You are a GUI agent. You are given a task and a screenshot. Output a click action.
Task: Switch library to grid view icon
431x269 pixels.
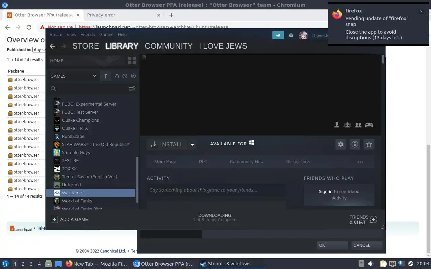coord(132,61)
